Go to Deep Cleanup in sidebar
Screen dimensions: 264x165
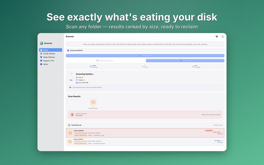tap(50, 57)
